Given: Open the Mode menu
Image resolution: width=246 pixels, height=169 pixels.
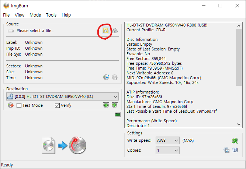Looking at the screenshot, I should pos(35,15).
